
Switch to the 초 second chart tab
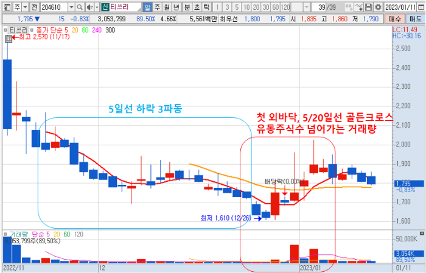coord(197,7)
